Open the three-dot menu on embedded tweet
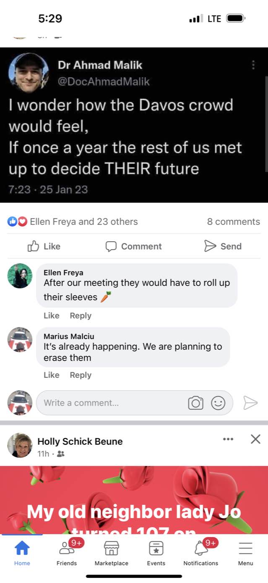The width and height of the screenshot is (268, 583). (253, 65)
